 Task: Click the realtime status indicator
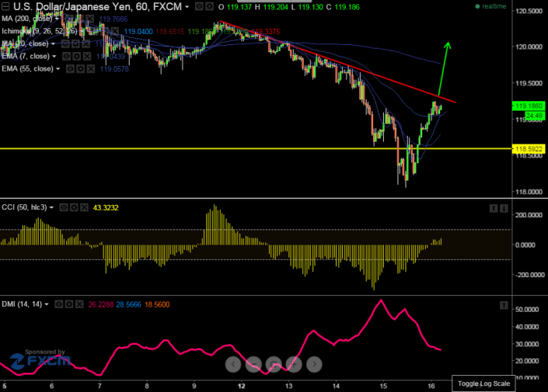[490, 6]
